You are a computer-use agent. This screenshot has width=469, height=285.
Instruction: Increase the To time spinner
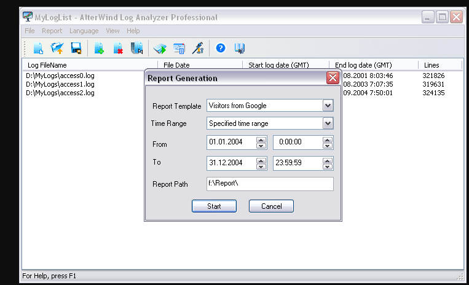coord(328,161)
